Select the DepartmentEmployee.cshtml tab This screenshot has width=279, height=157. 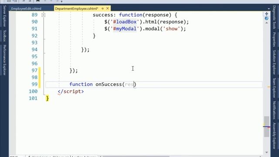coord(77,9)
